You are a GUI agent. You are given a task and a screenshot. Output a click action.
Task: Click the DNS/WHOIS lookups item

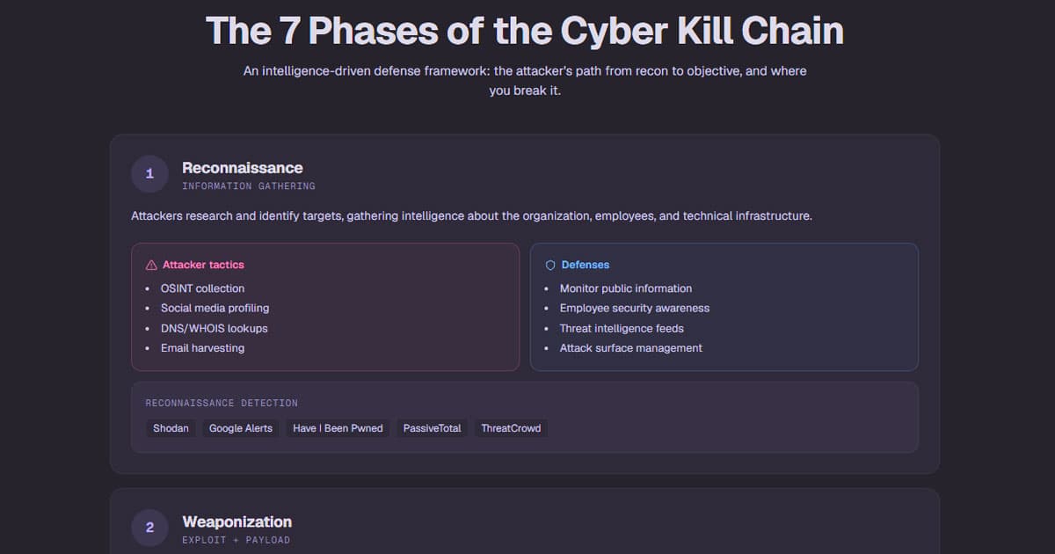(214, 328)
